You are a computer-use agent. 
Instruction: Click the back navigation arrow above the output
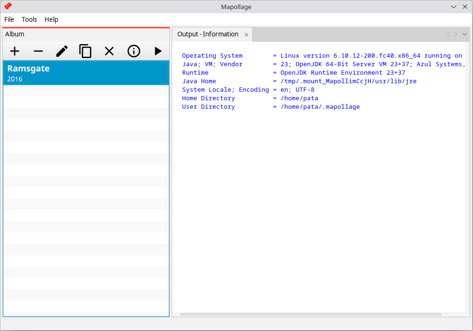point(447,34)
